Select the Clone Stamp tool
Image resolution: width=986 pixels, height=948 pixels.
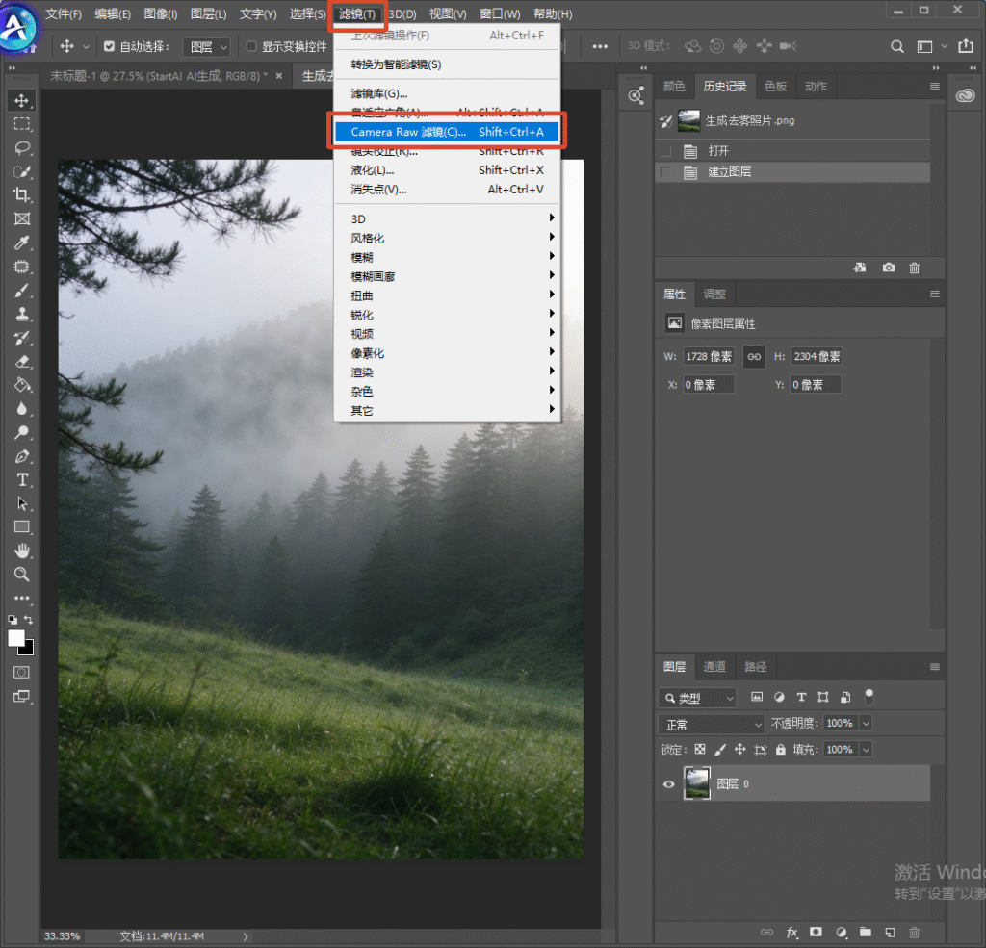point(22,314)
